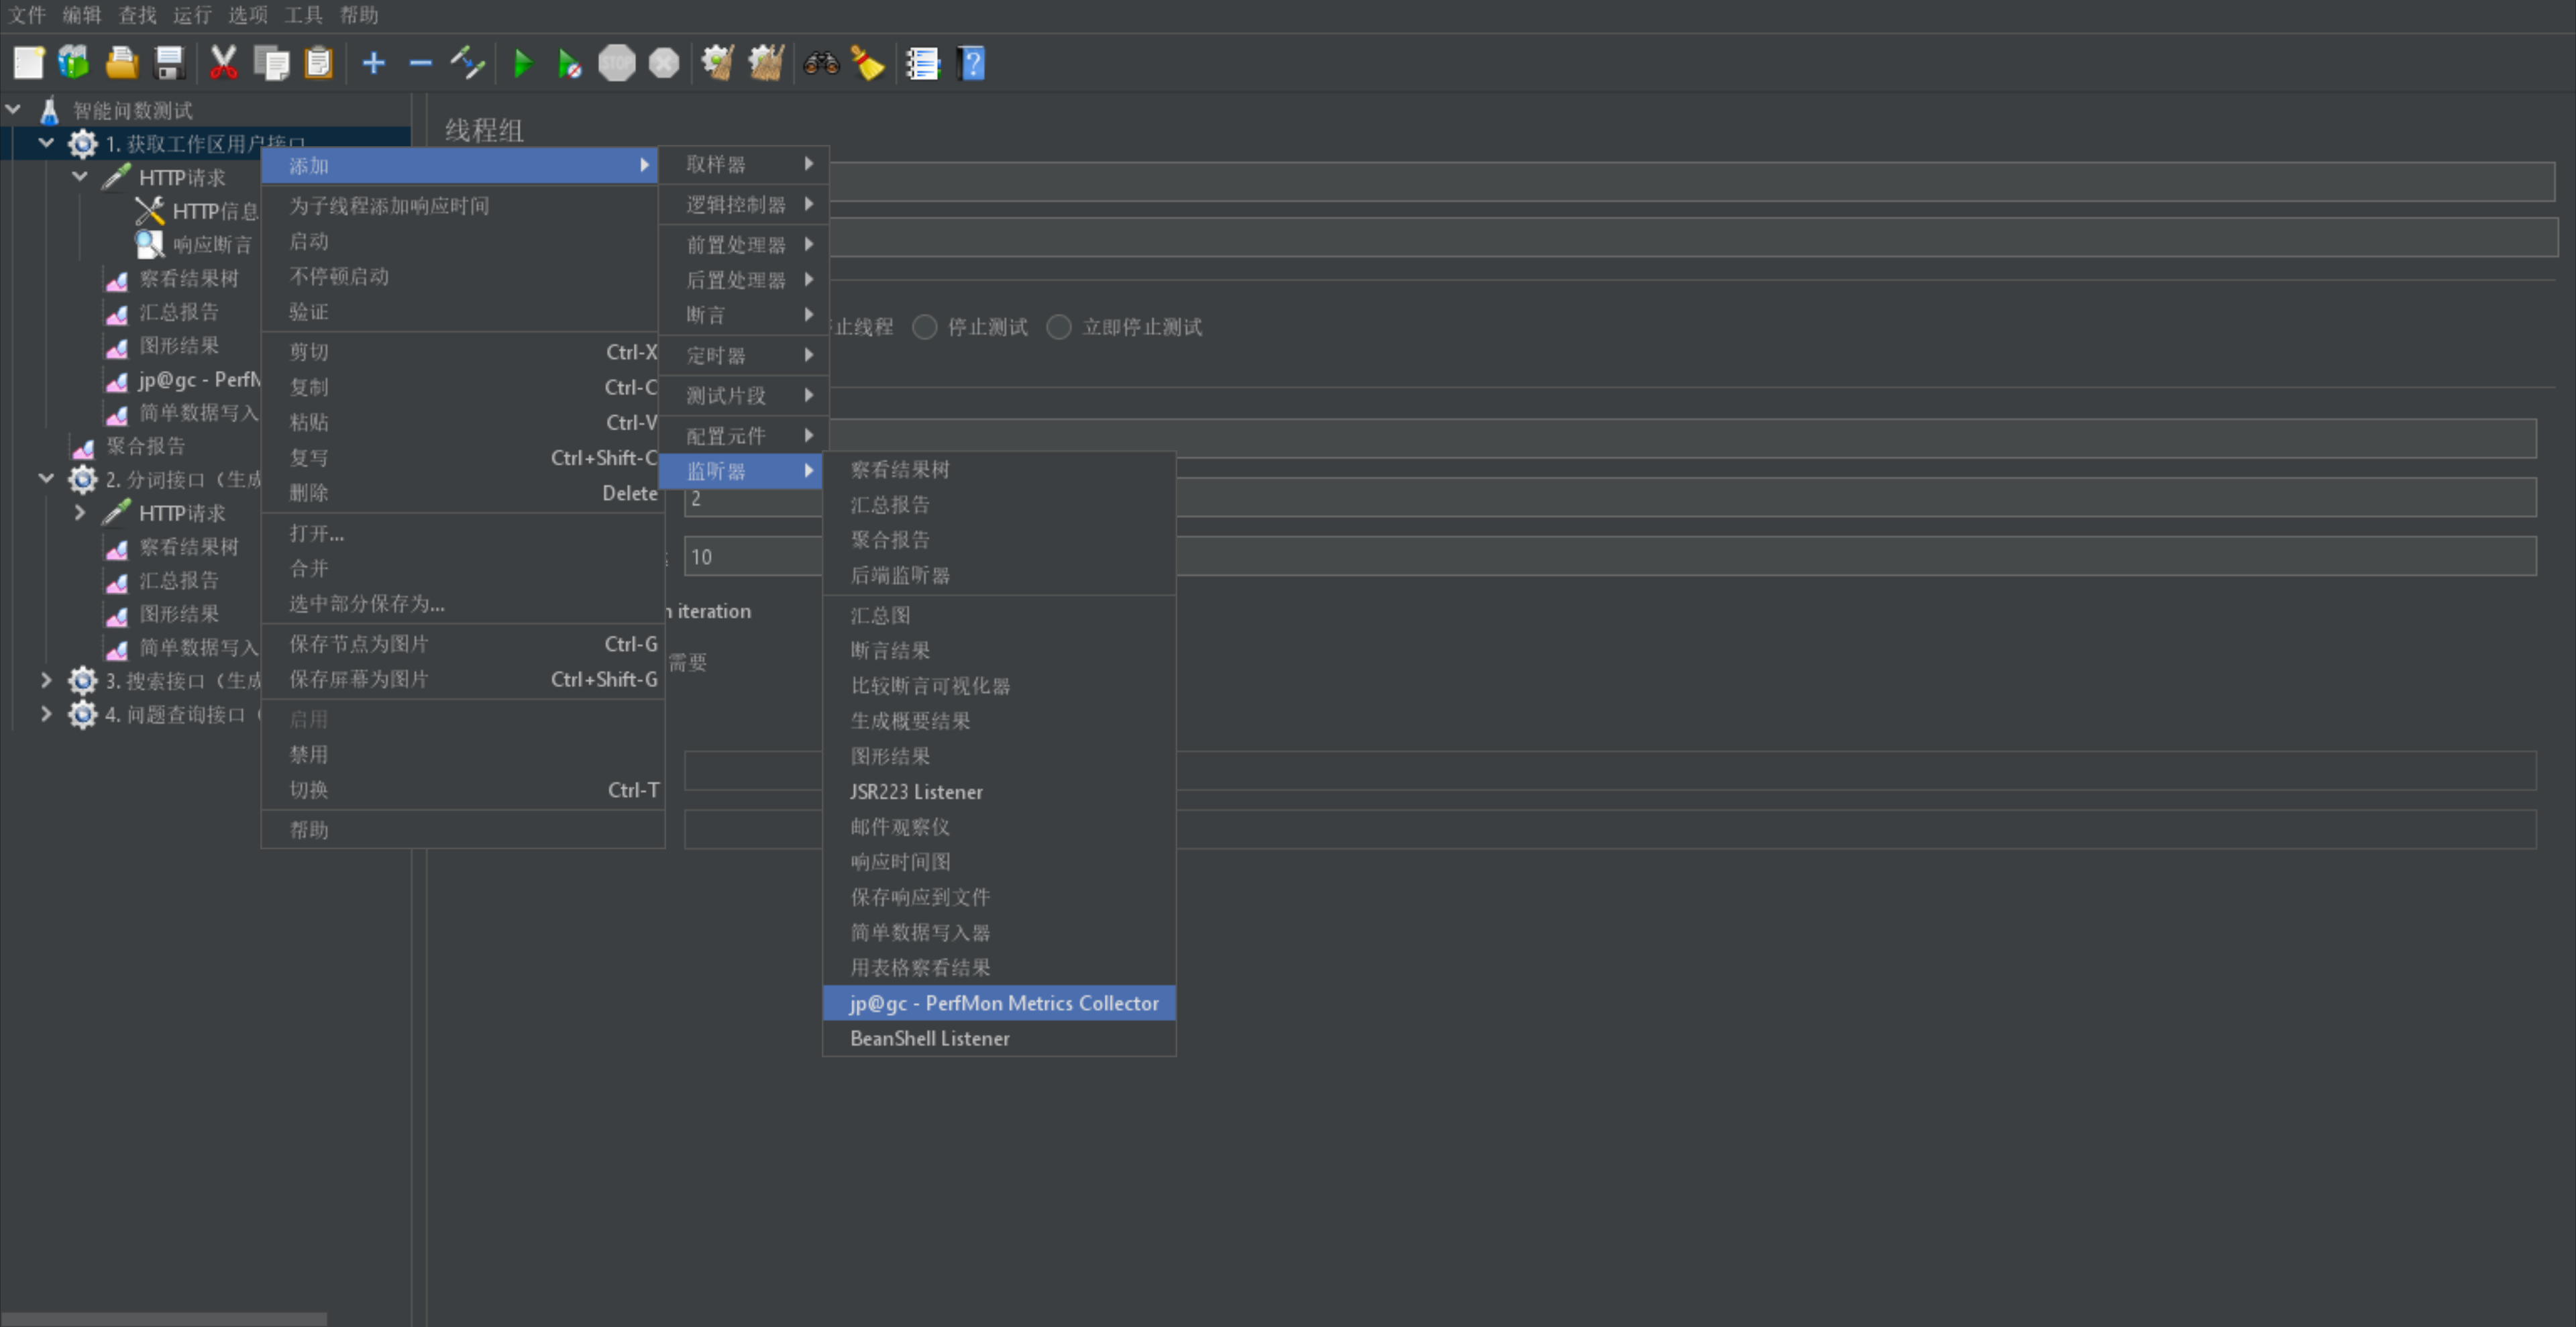Open the 逻辑控制器 submenu
Viewport: 2576px width, 1327px height.
[x=743, y=204]
